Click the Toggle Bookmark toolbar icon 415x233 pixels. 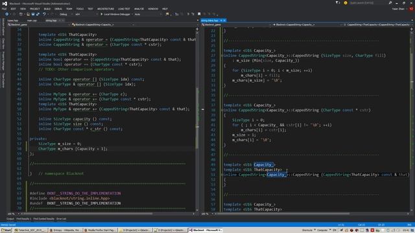coord(199,14)
